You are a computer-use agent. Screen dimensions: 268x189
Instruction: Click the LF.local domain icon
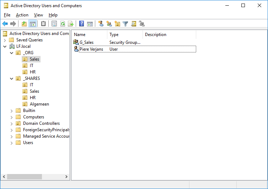click(x=12, y=46)
